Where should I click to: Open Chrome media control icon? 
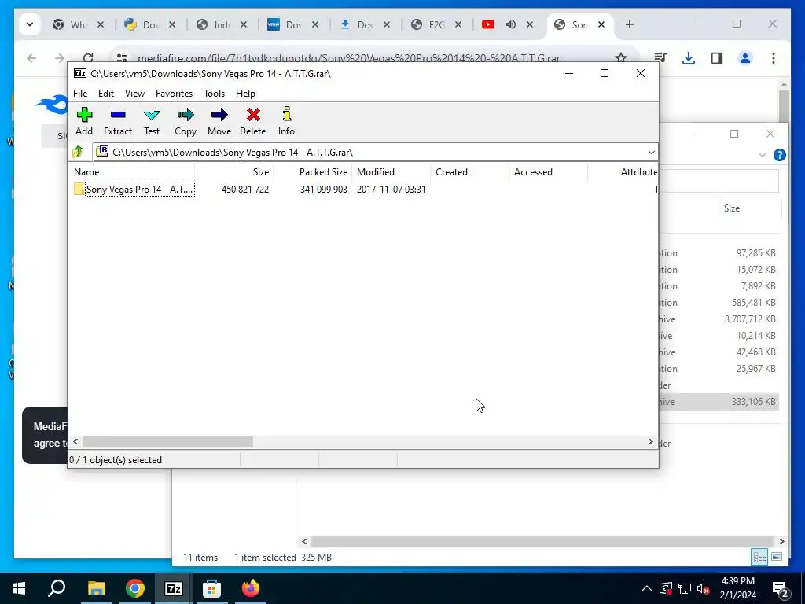pos(660,58)
